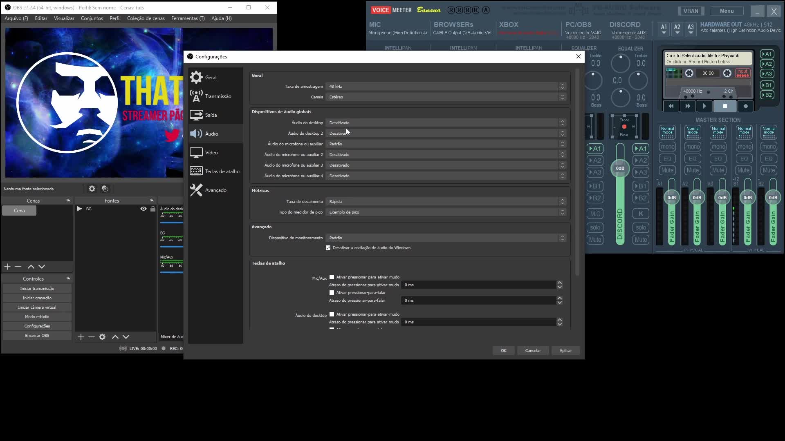The image size is (785, 441).
Task: Apply settings with the Aplicar button
Action: tap(565, 350)
